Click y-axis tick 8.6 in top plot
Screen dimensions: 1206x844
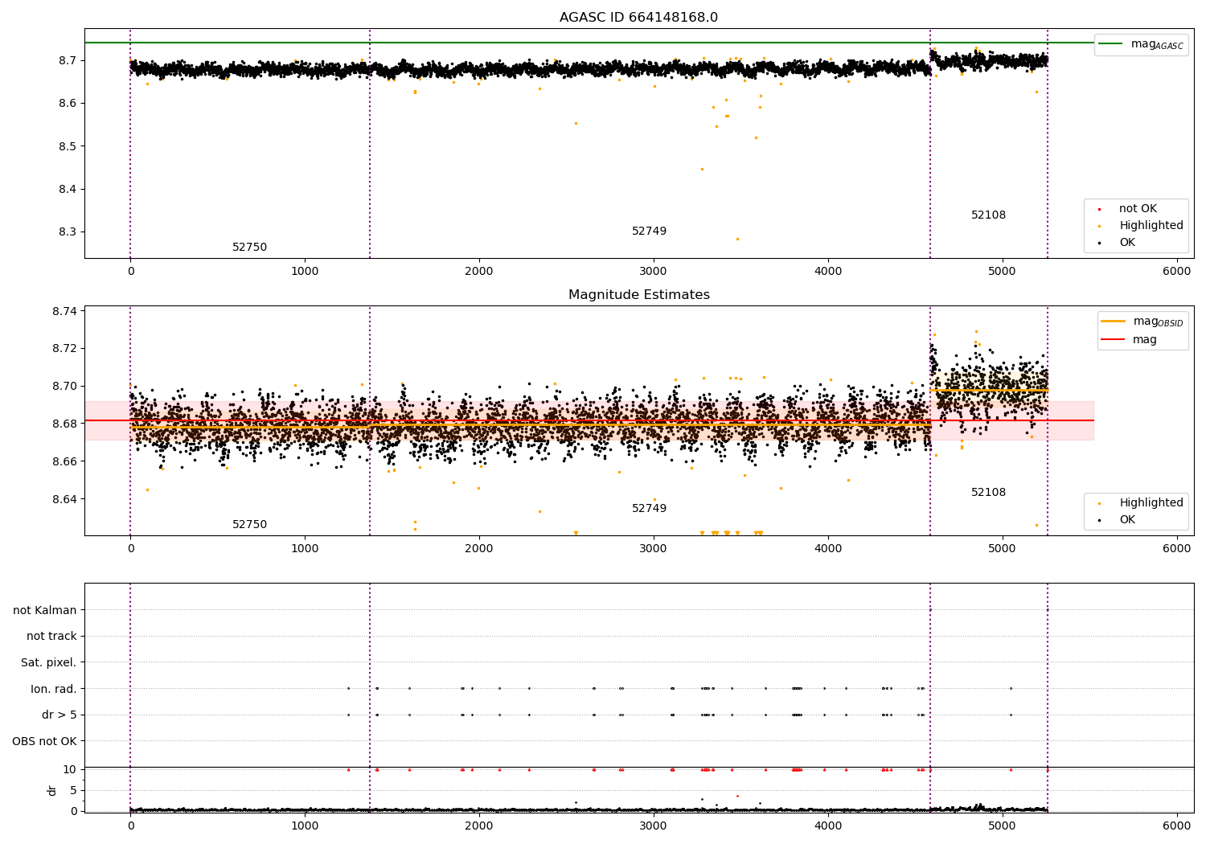click(x=68, y=103)
